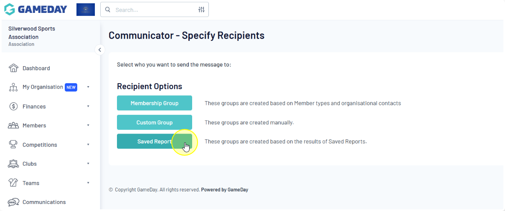Click the Members people icon
505x211 pixels.
14,126
